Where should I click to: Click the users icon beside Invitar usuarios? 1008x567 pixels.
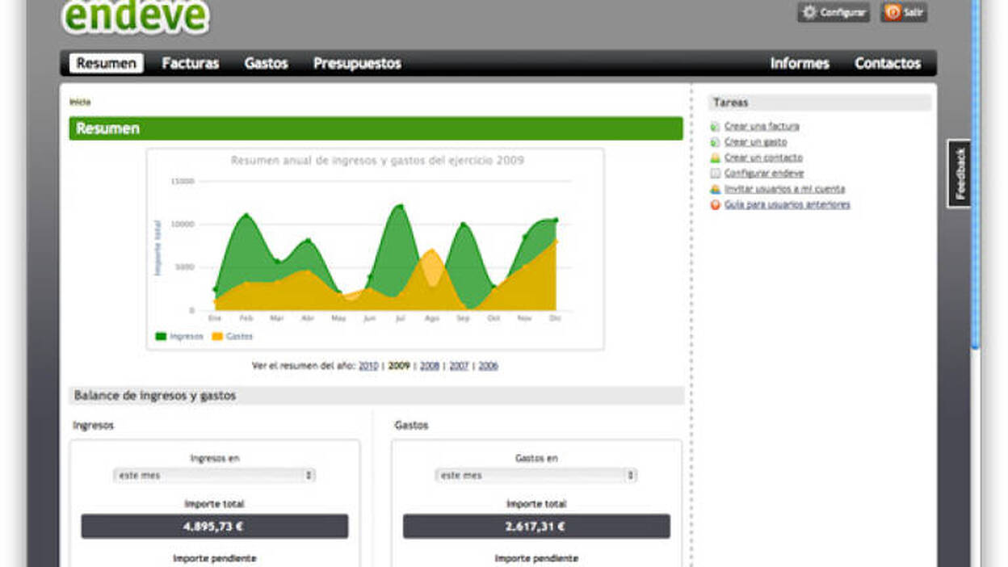(x=715, y=189)
